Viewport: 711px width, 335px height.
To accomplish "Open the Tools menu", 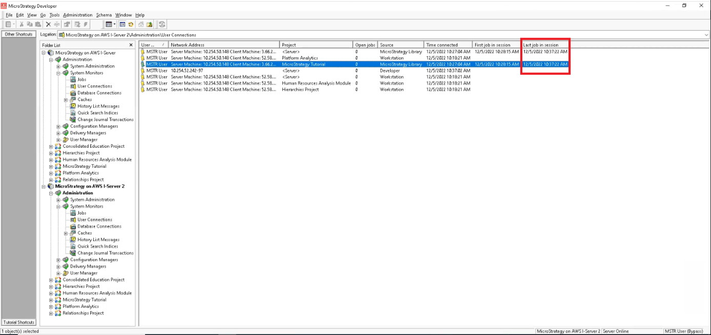I will pos(54,15).
